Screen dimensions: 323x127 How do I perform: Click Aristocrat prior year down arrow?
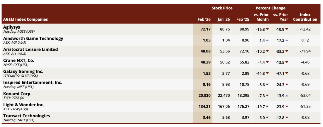click(x=286, y=51)
